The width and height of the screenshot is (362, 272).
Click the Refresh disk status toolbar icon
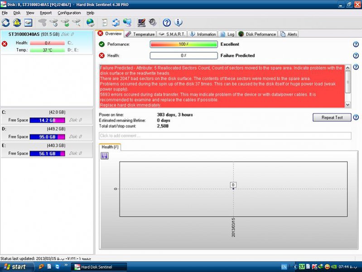click(5, 23)
